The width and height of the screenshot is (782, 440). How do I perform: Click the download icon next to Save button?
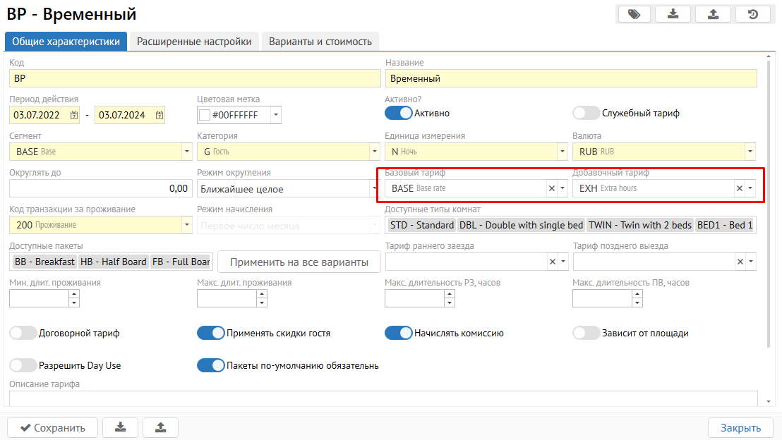point(120,427)
